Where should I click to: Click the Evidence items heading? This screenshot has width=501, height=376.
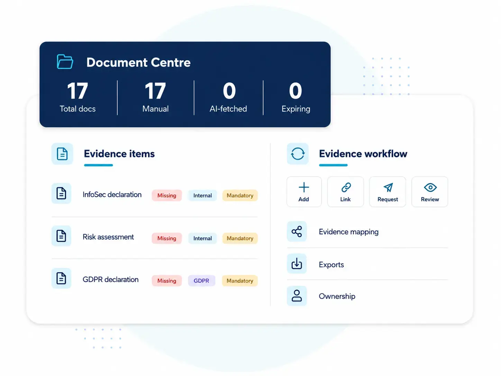119,154
